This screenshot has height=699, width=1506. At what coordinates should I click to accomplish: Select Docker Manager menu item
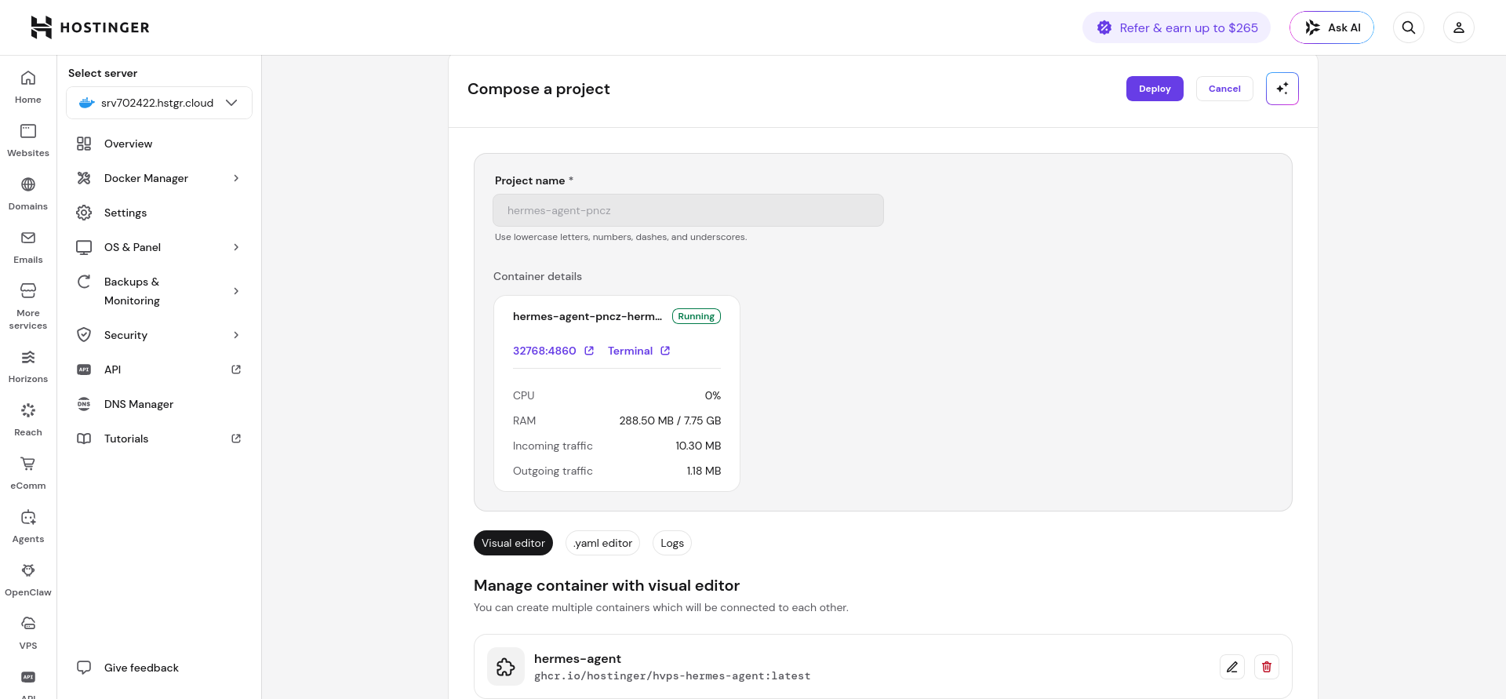click(x=159, y=178)
